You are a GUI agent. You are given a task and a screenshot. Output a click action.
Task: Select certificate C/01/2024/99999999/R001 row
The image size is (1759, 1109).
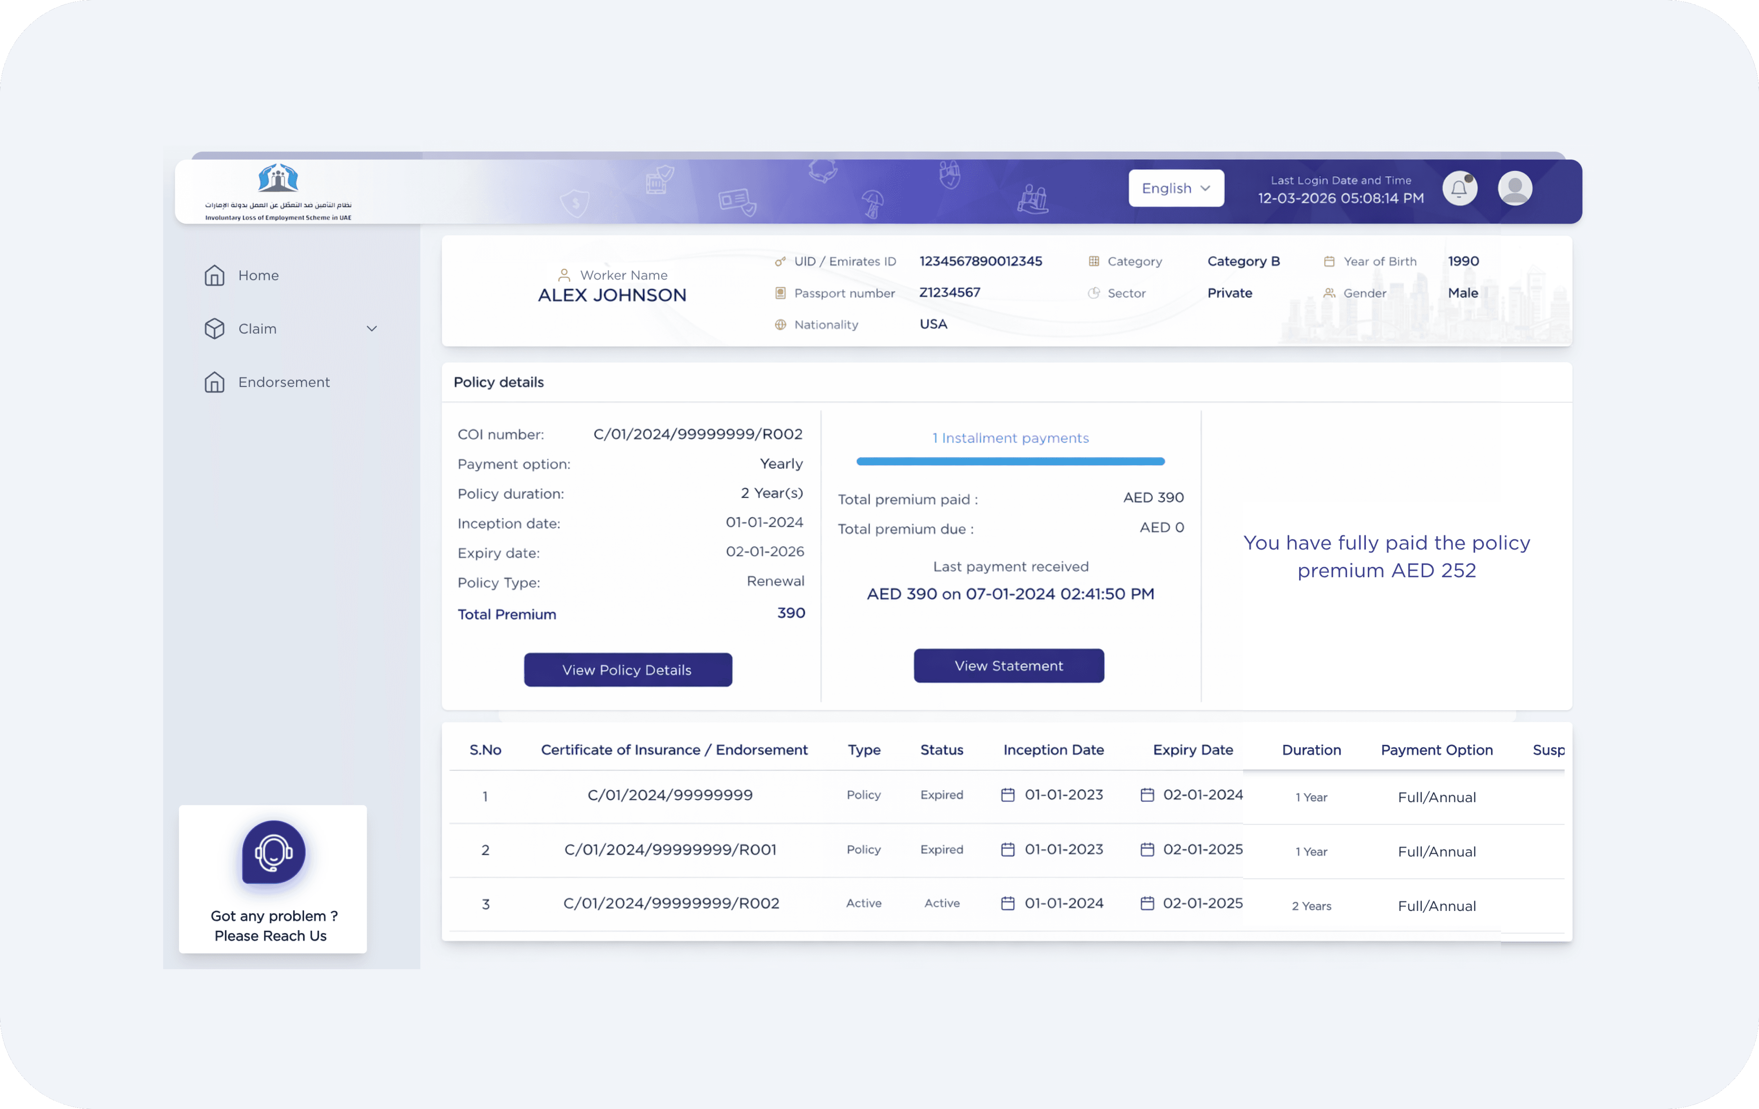[670, 850]
